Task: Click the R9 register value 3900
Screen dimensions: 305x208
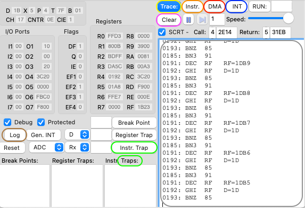Action: (x=144, y=46)
